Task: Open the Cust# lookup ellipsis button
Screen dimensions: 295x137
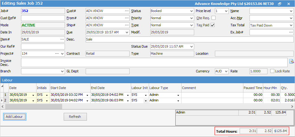Action: click(126, 11)
